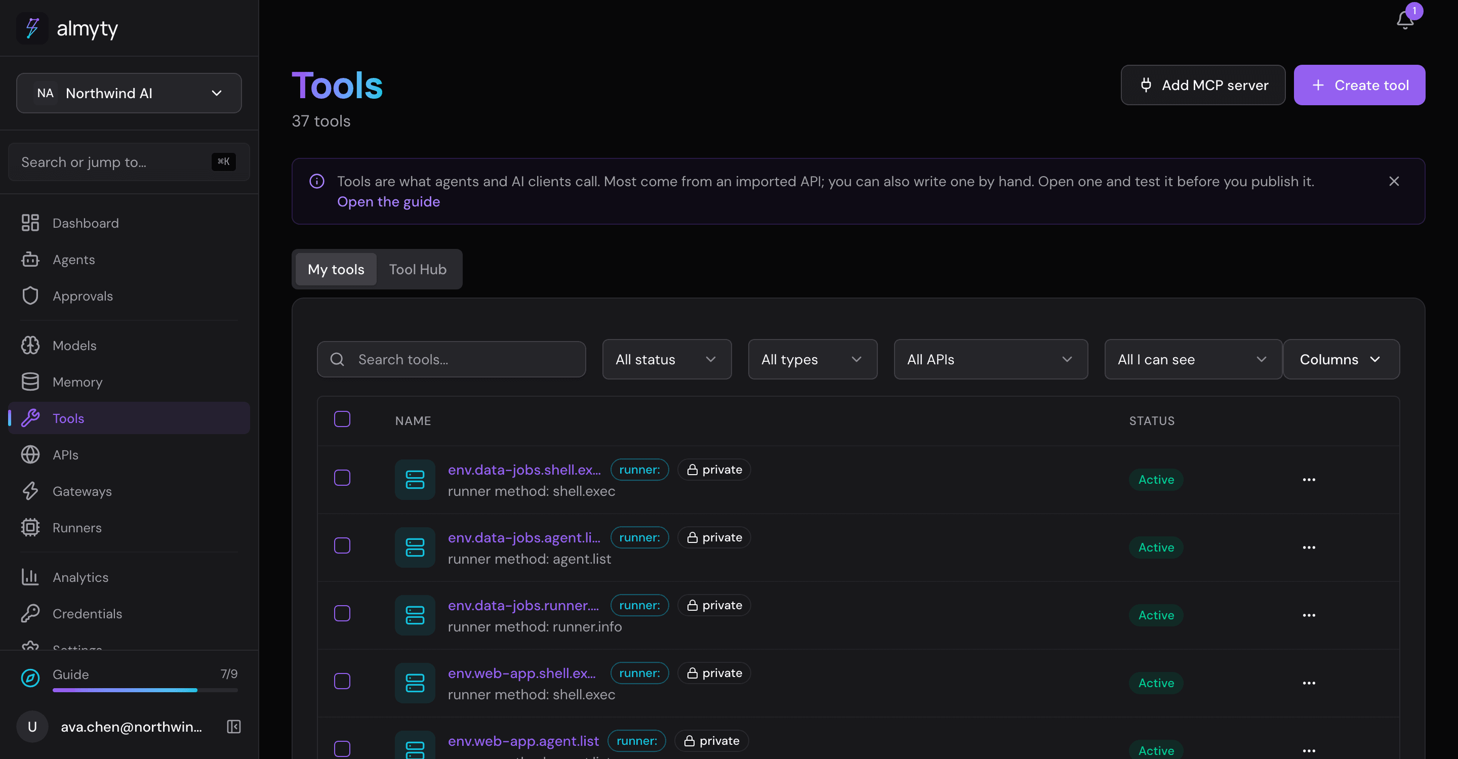Viewport: 1458px width, 759px height.
Task: Focus the Search tools input field
Action: (451, 359)
